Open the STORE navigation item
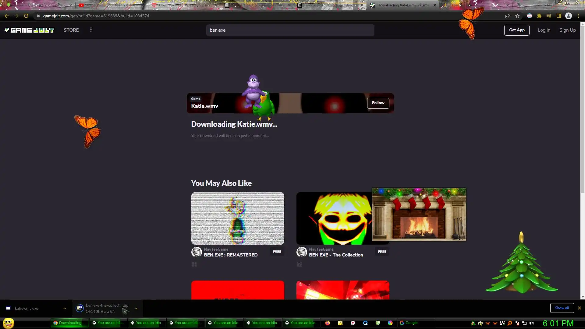Image resolution: width=585 pixels, height=329 pixels. click(x=71, y=30)
